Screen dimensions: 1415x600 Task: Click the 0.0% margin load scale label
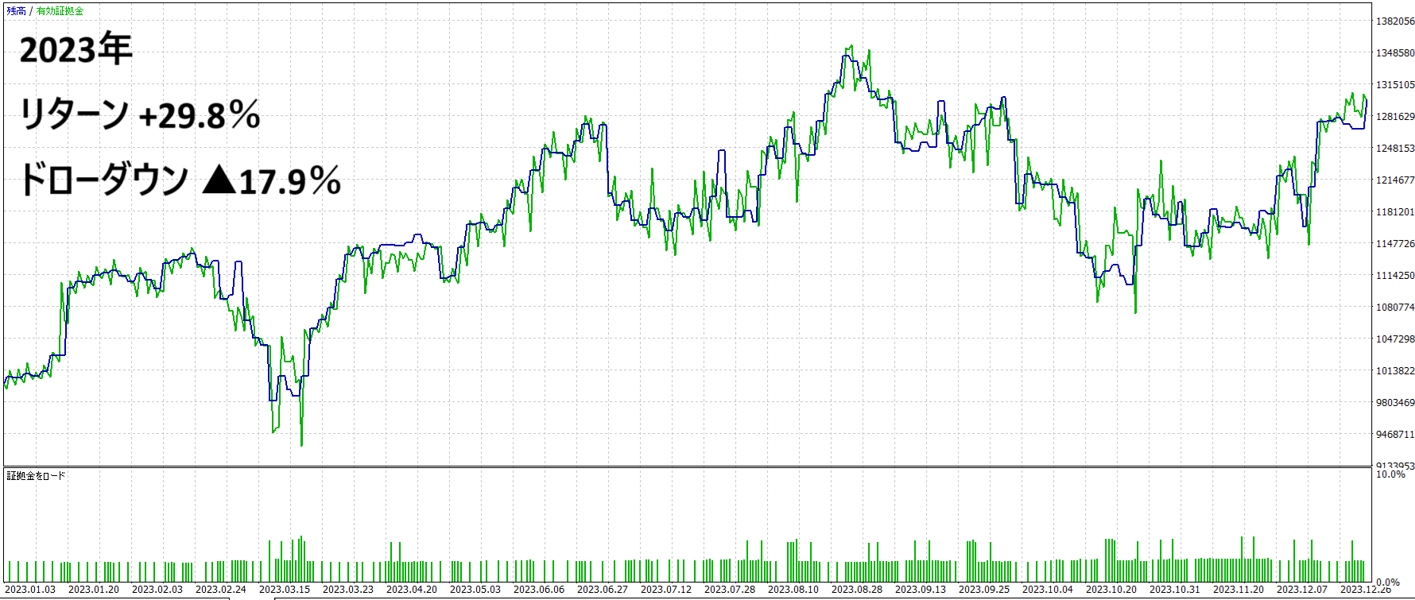(1388, 583)
